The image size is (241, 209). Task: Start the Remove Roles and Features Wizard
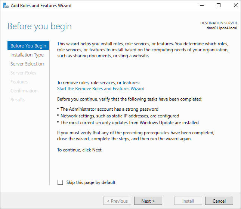[x=101, y=89]
